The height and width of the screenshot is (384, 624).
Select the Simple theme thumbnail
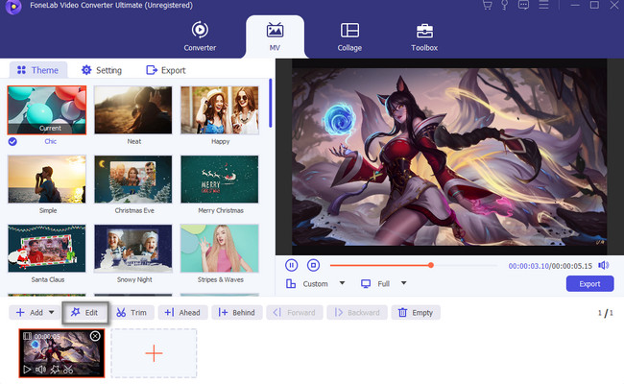click(47, 180)
